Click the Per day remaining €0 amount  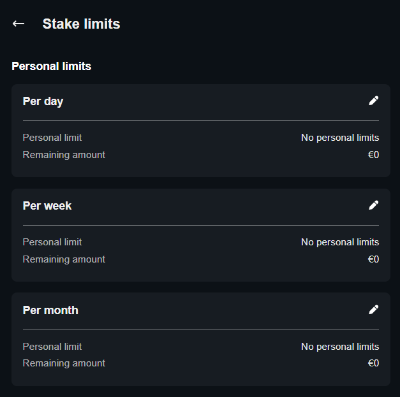[x=373, y=155]
